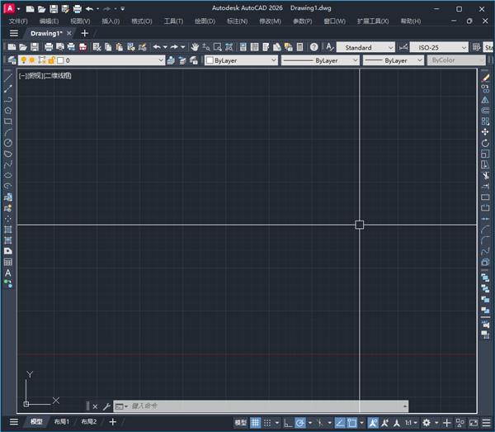Select the Arc draw tool
This screenshot has height=432, width=495.
[x=8, y=132]
